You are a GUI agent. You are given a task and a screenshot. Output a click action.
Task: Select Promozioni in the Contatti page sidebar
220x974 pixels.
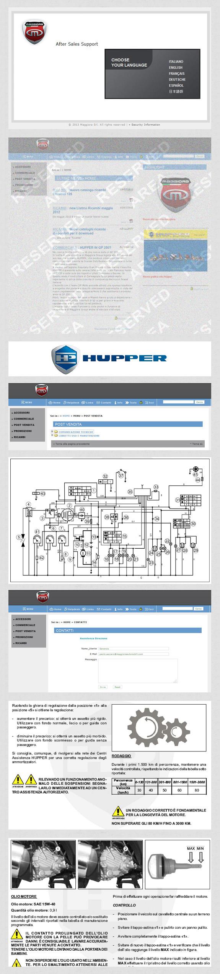23,637
